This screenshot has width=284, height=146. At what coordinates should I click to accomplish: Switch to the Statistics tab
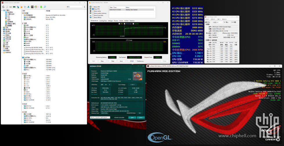132,21
